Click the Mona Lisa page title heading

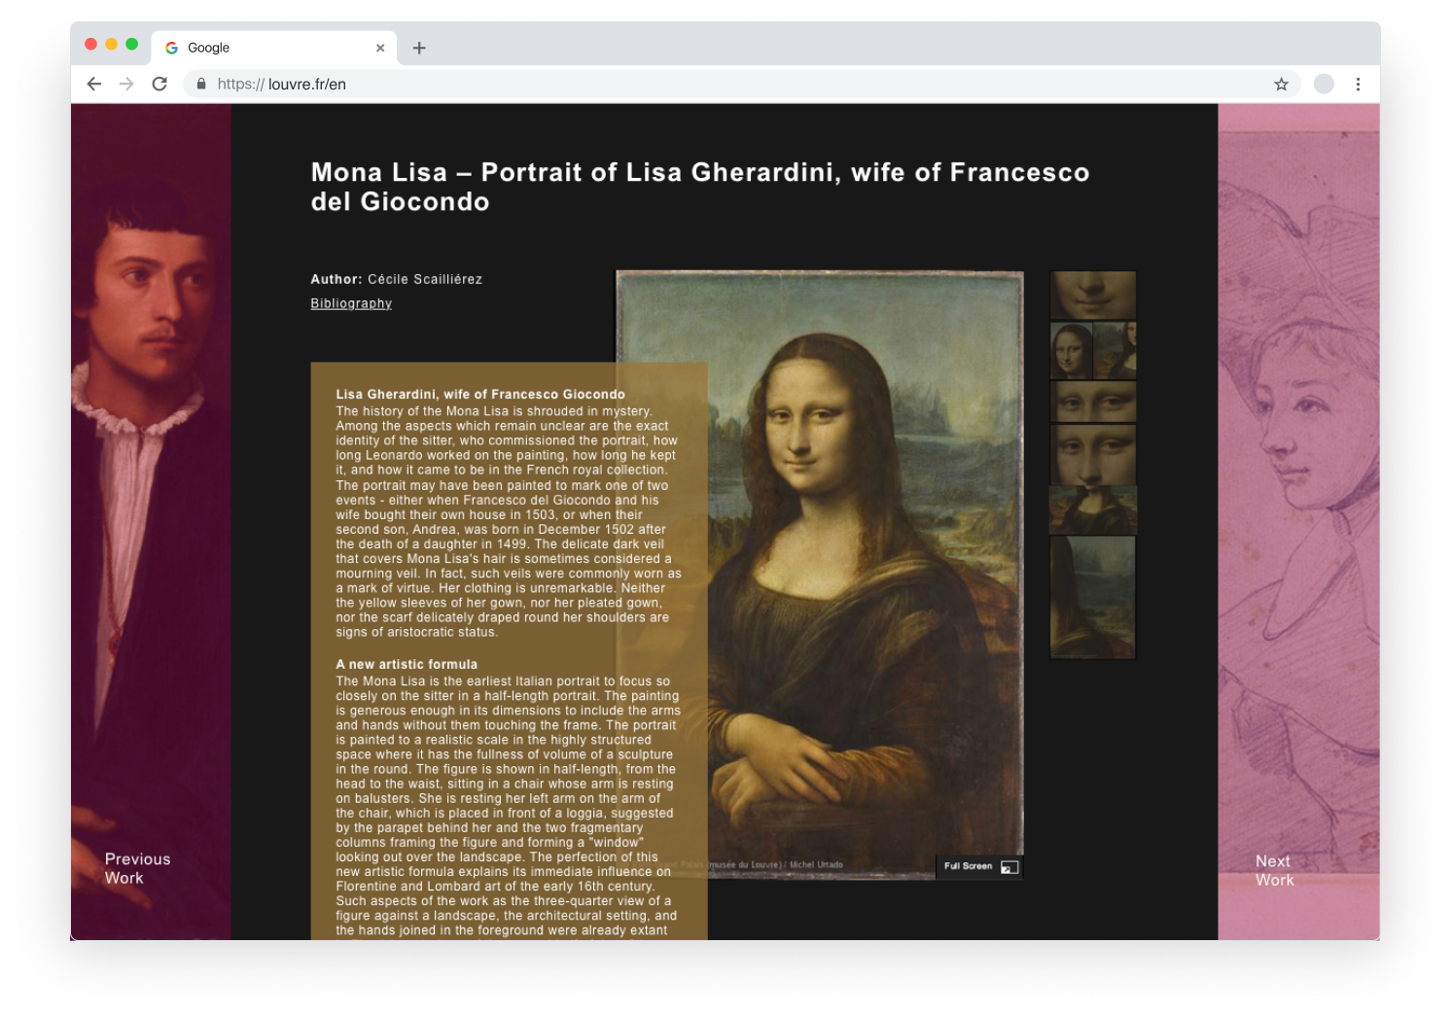tap(700, 187)
